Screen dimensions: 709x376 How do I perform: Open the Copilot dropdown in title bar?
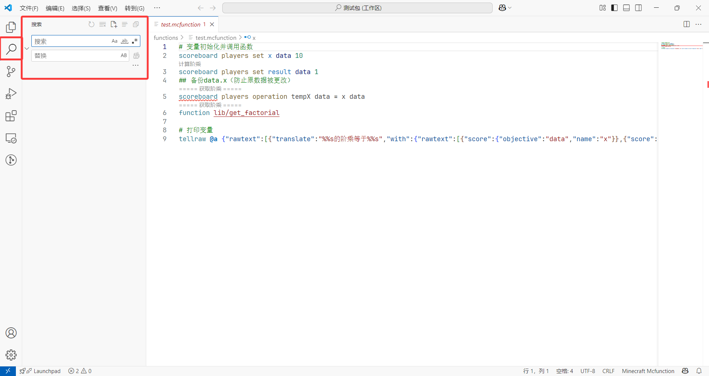[x=505, y=8]
